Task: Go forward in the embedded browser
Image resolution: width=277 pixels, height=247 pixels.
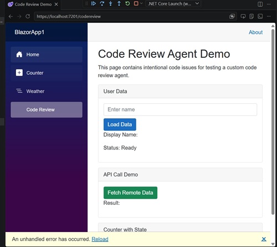Action: coord(19,17)
